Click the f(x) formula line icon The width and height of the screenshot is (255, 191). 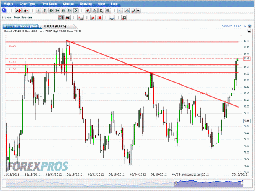tap(127, 11)
